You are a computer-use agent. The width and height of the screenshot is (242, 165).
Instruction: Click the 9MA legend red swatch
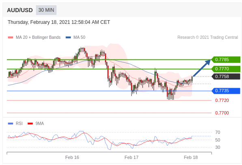pyautogui.click(x=30, y=123)
